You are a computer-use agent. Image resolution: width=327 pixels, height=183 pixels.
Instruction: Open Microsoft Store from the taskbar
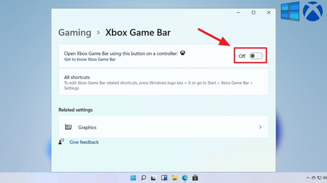[x=195, y=178]
